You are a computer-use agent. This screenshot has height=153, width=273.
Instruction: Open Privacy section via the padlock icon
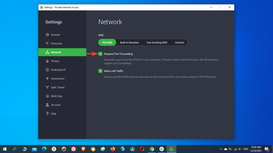click(x=47, y=61)
